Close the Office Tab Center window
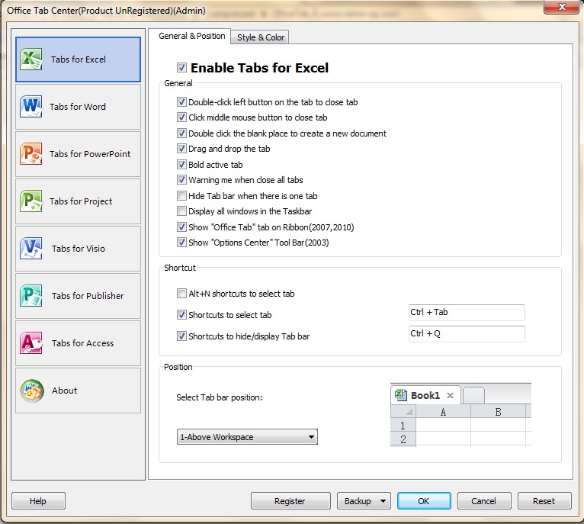This screenshot has height=524, width=584. (563, 7)
